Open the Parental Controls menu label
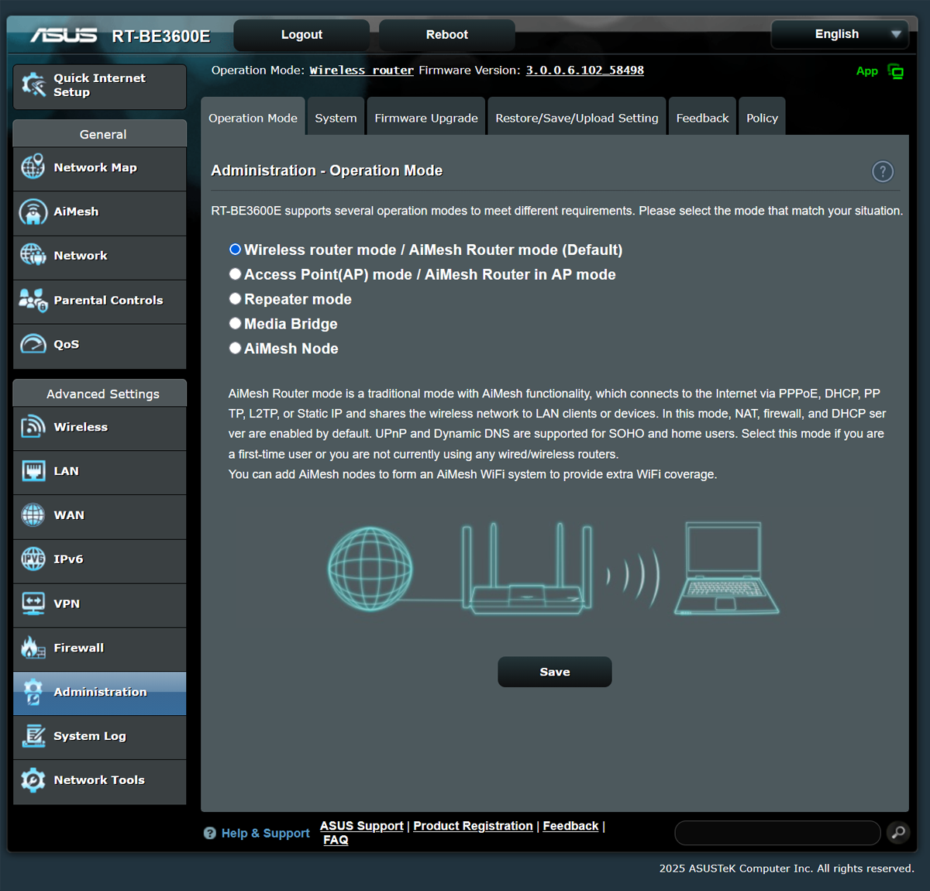930x891 pixels. click(108, 300)
